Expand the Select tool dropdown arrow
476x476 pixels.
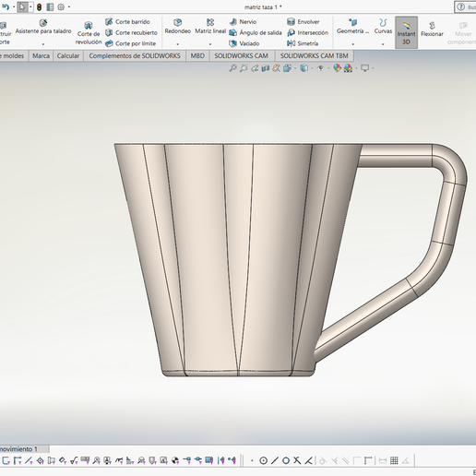coord(30,6)
